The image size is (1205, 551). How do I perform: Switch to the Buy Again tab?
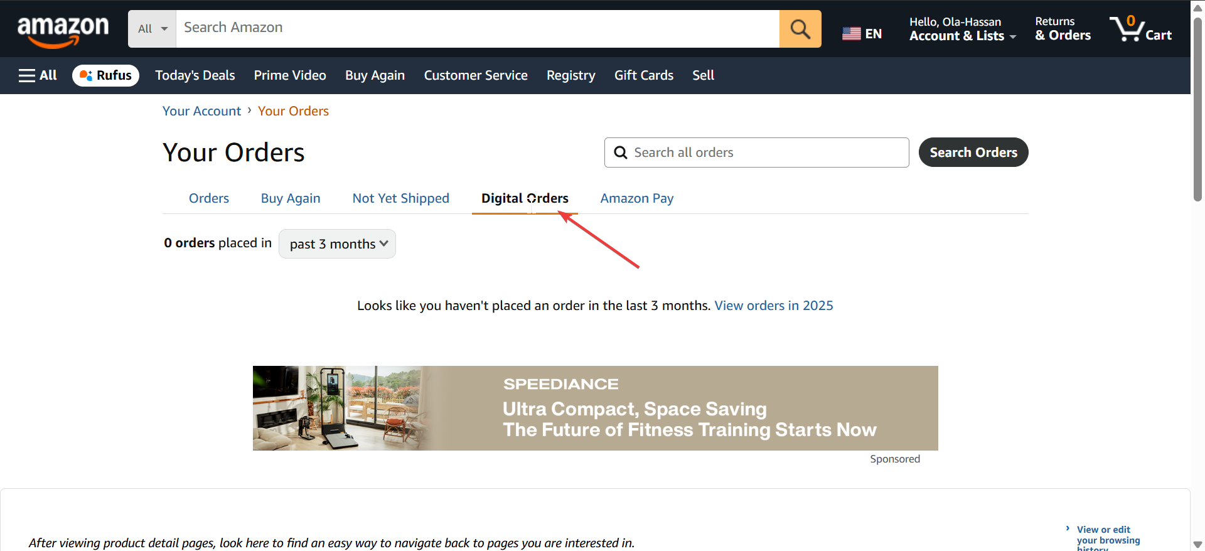pyautogui.click(x=291, y=198)
